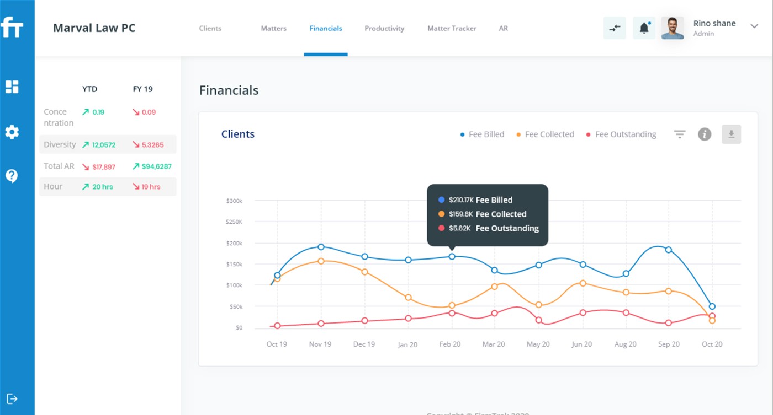Open settings from the left sidebar gear
The width and height of the screenshot is (773, 415).
tap(12, 132)
